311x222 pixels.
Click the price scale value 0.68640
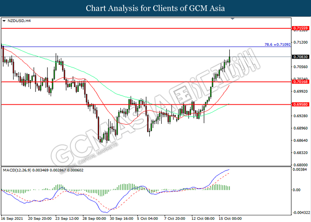301,140
